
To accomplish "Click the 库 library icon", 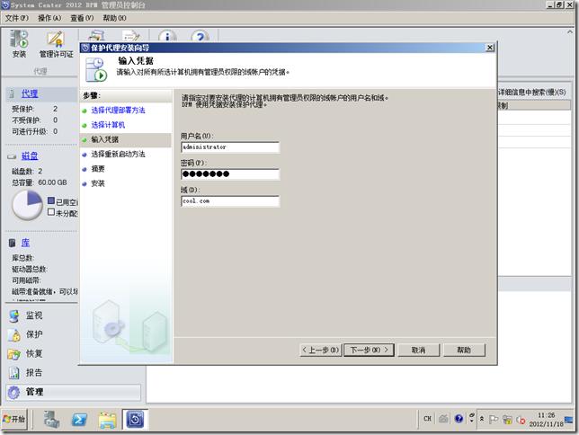I will tap(13, 243).
